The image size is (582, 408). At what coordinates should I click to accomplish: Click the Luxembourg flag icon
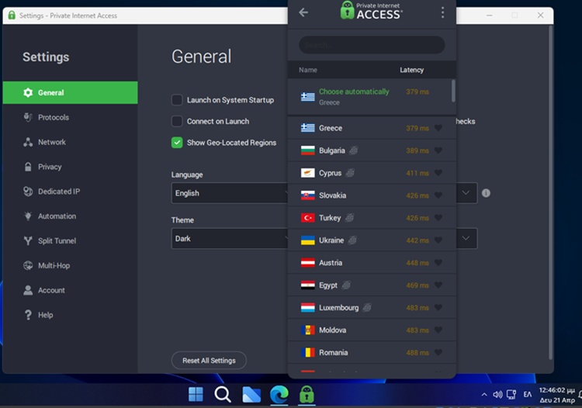(308, 307)
